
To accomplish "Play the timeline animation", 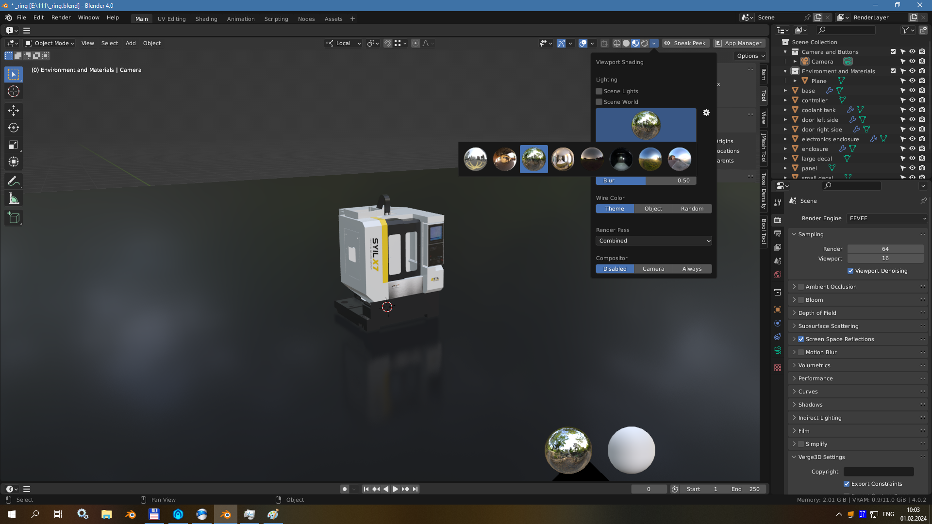I will (396, 489).
